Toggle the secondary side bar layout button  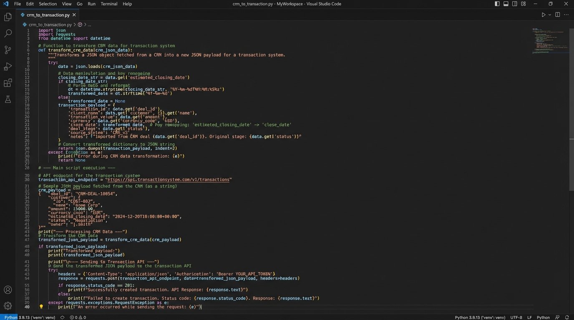(515, 4)
